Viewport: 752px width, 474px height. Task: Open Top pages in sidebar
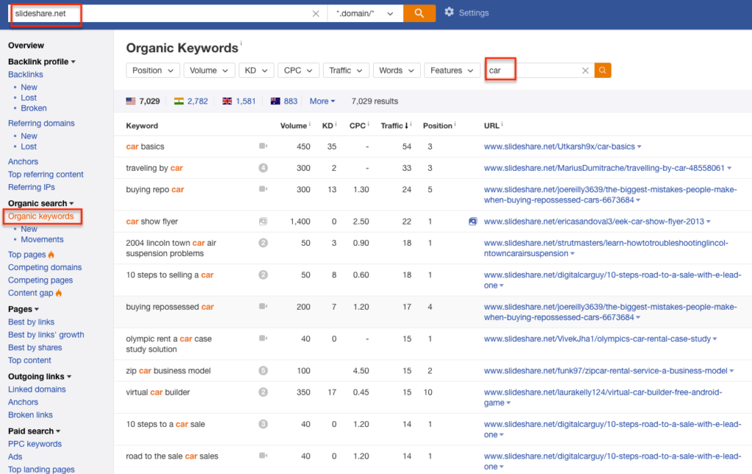click(x=27, y=255)
